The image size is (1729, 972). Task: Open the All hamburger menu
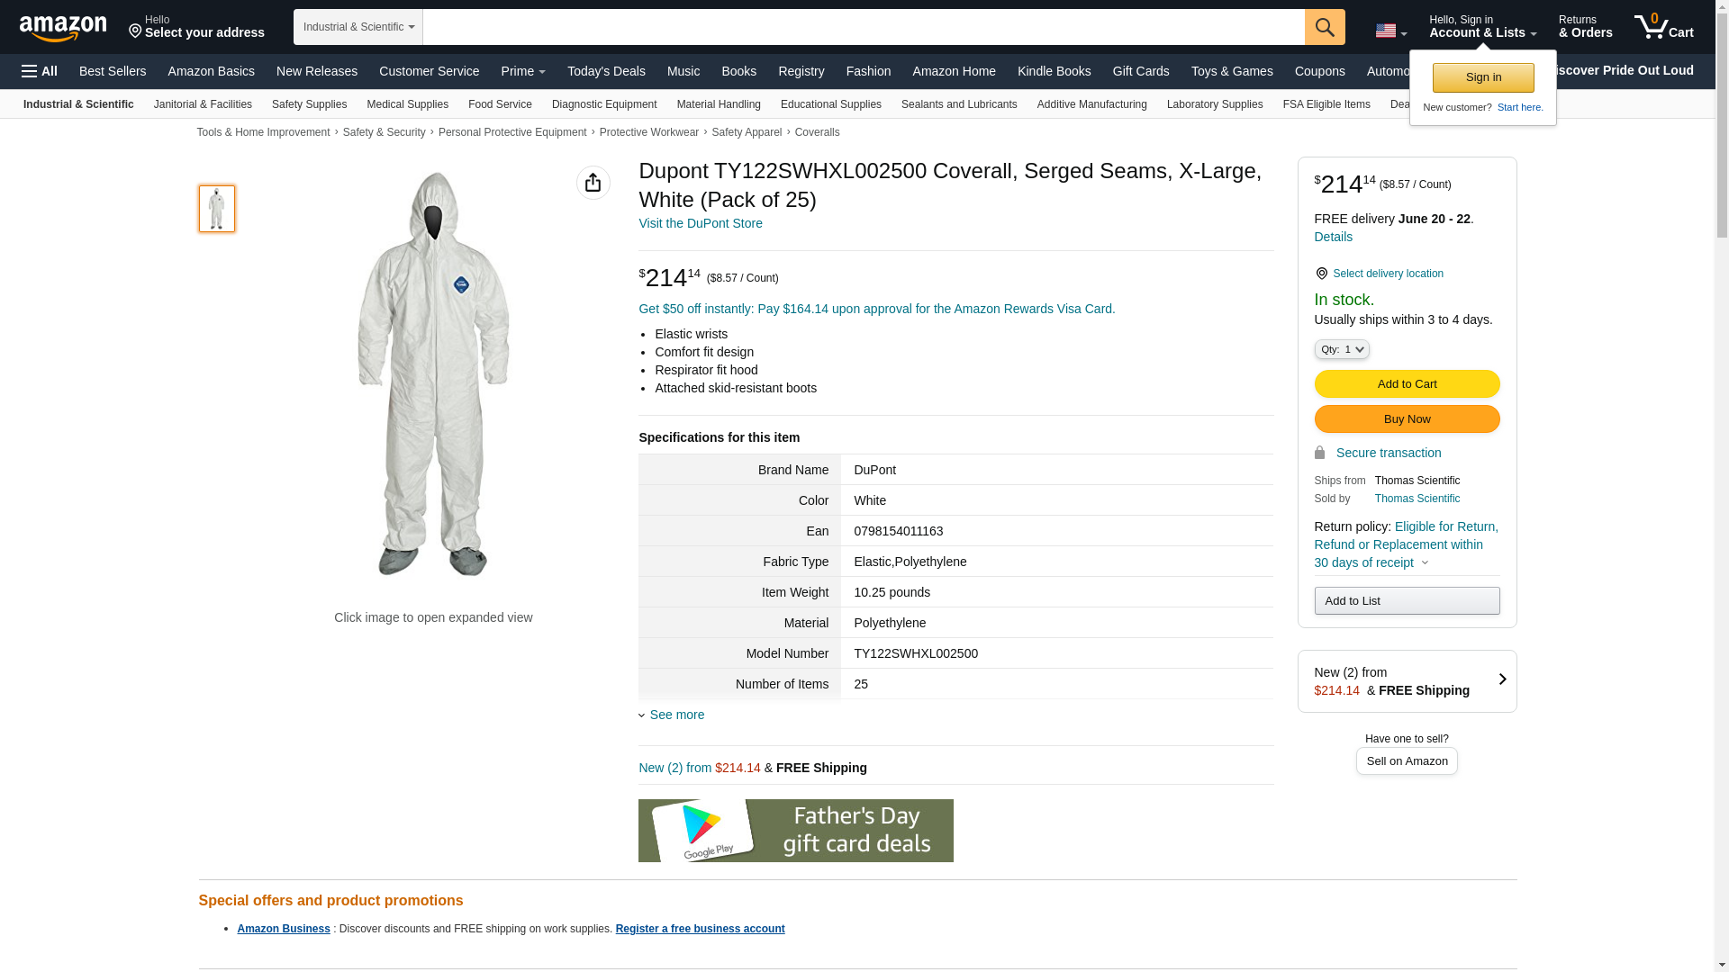point(40,71)
